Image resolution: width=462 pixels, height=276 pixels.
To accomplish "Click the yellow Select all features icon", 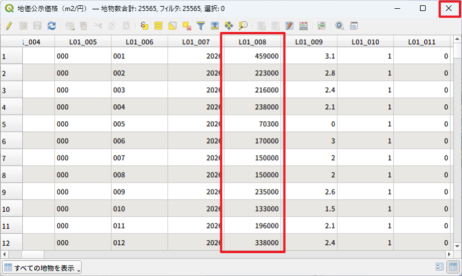I will 159,26.
